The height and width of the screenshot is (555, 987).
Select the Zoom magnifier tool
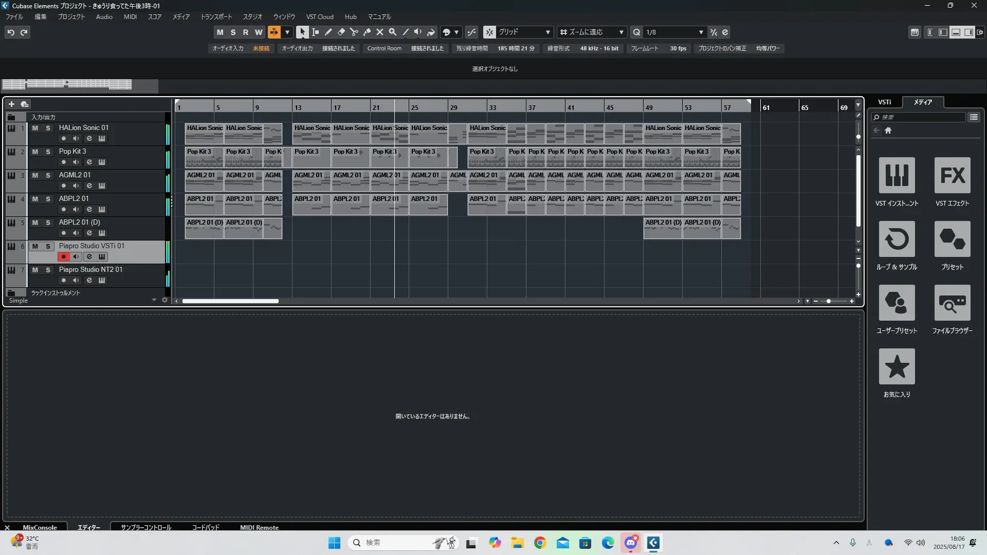tap(392, 32)
